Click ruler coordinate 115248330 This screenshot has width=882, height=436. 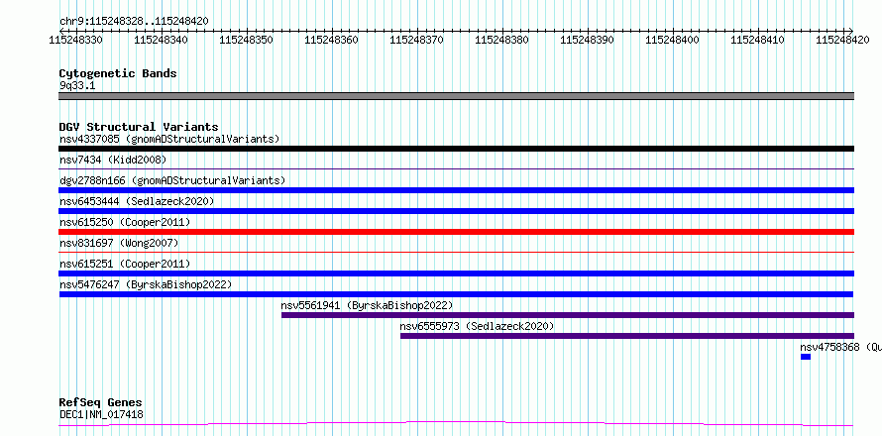[x=76, y=40]
